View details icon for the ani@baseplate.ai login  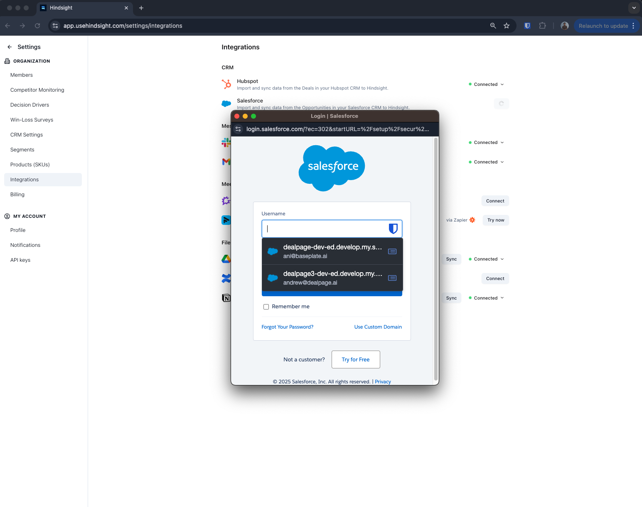click(x=392, y=251)
